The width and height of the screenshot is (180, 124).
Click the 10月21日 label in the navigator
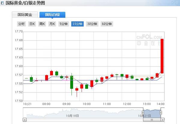tap(144, 116)
